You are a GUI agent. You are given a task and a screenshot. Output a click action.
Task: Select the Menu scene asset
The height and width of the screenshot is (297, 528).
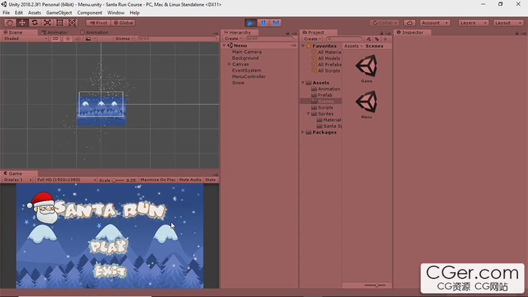(x=367, y=105)
